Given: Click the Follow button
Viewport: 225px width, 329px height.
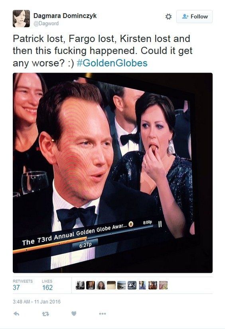Looking at the screenshot, I should (194, 16).
